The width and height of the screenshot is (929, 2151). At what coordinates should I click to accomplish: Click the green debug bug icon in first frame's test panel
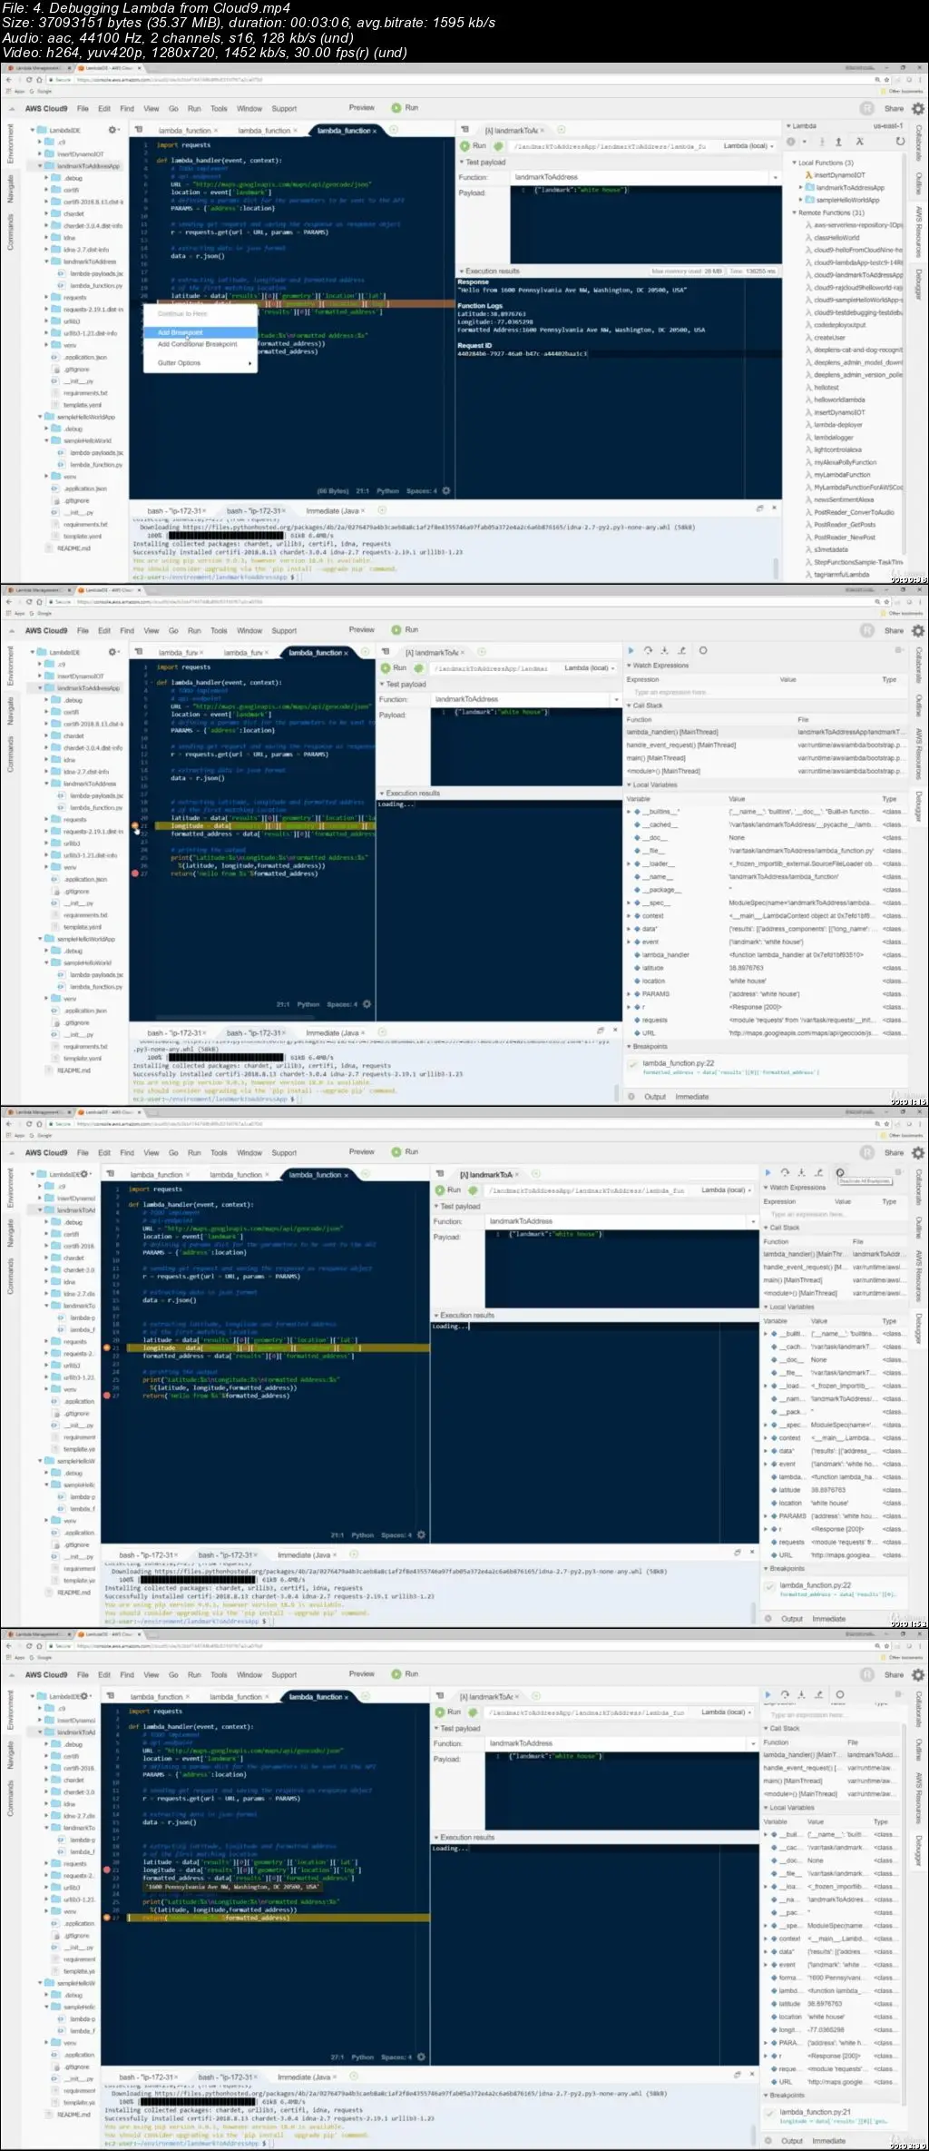(x=498, y=145)
